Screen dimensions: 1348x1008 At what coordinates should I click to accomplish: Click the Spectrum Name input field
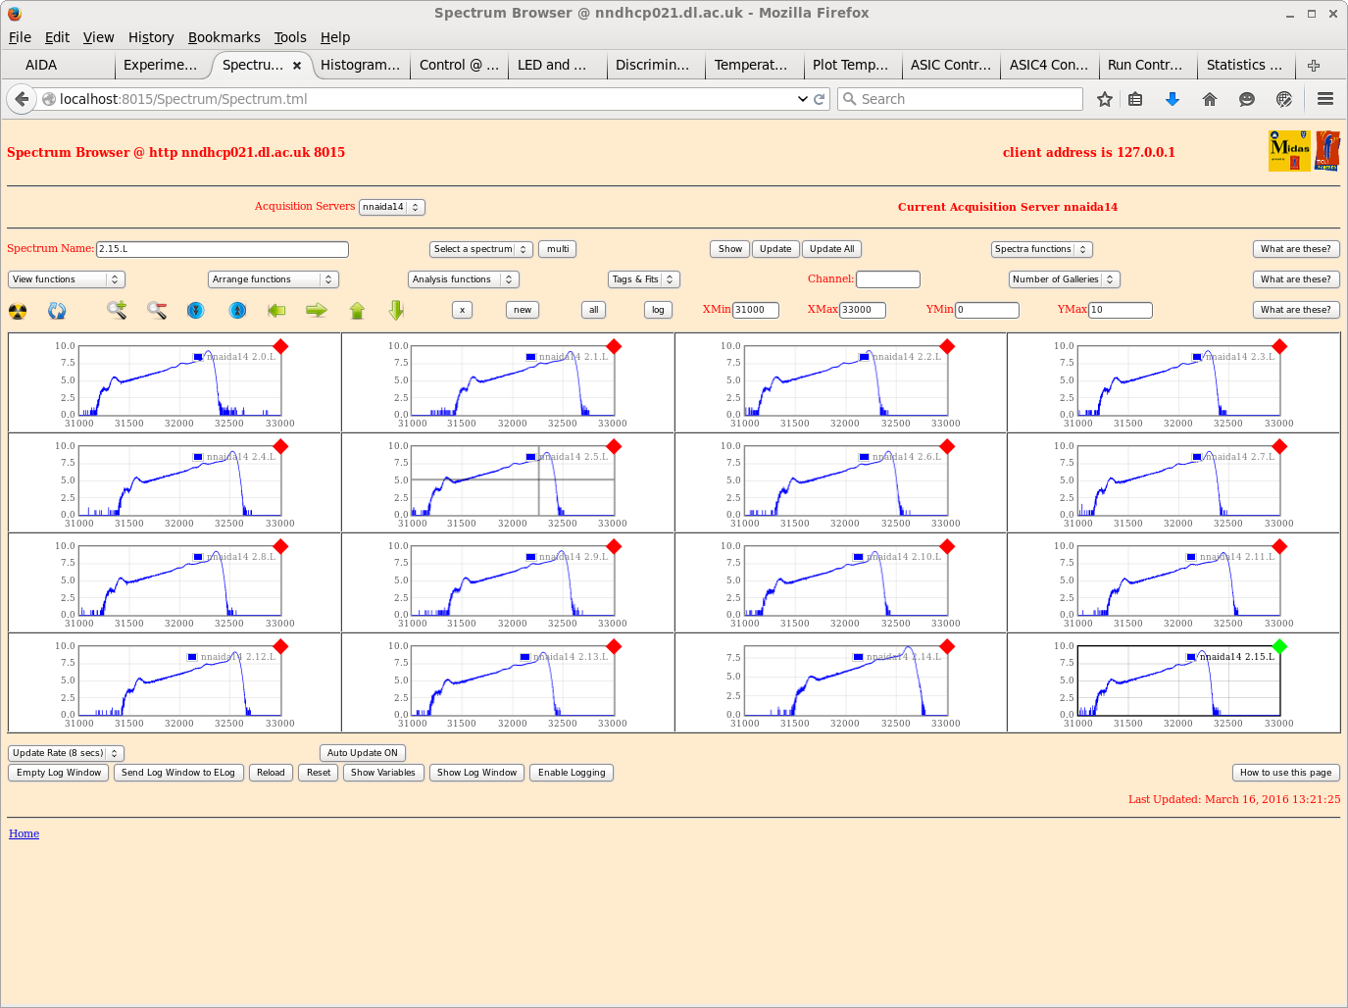point(223,249)
